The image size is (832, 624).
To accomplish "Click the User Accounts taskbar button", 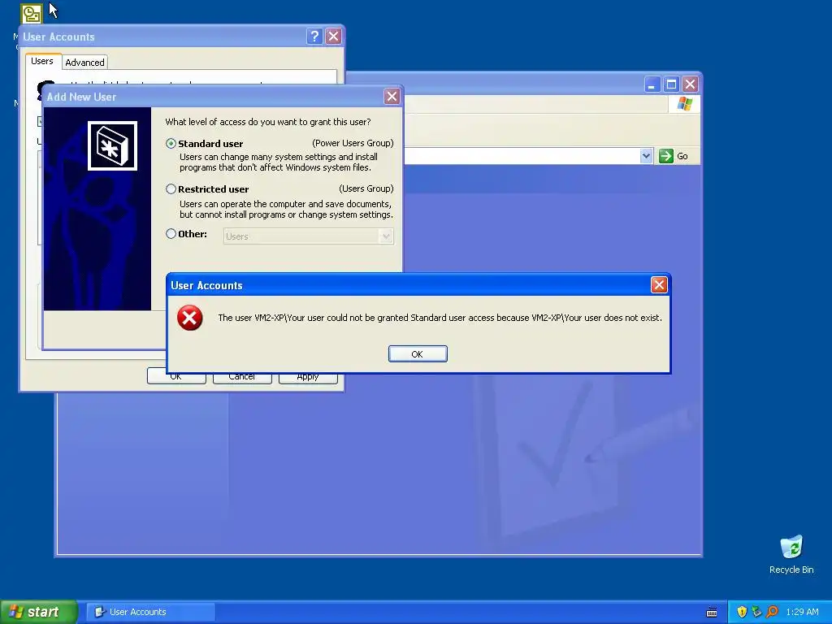I will [151, 612].
